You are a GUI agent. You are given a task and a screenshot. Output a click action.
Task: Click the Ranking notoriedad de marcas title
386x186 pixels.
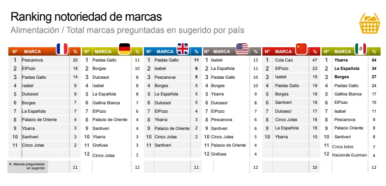(x=86, y=17)
